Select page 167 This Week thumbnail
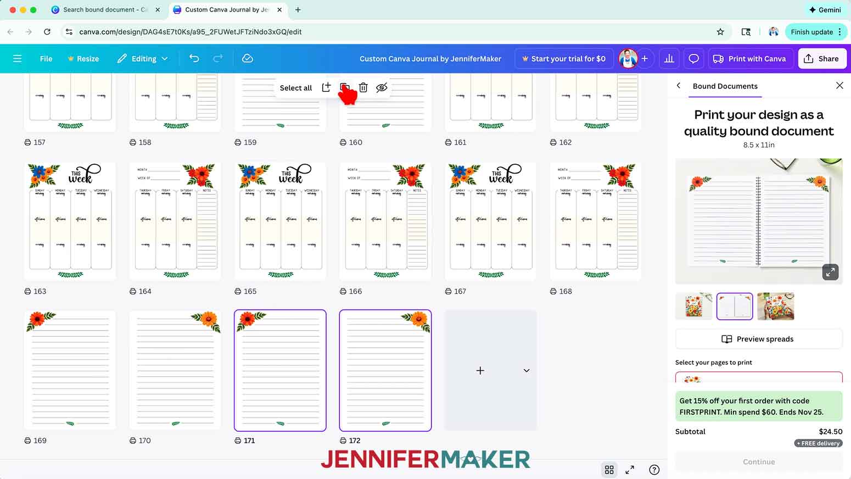 [x=491, y=221]
